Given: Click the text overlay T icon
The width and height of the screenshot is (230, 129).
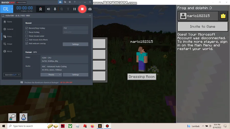Looking at the screenshot, I should 68,9.
